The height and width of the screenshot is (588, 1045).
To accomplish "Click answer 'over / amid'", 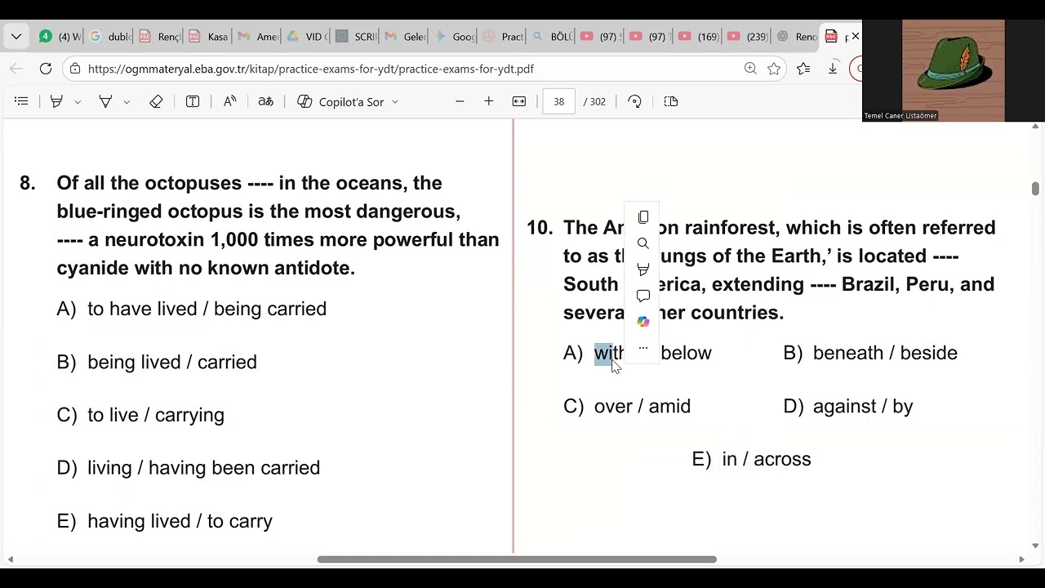I will (643, 406).
